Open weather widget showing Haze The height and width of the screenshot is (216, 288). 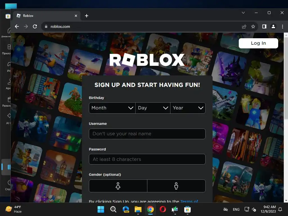click(13, 209)
